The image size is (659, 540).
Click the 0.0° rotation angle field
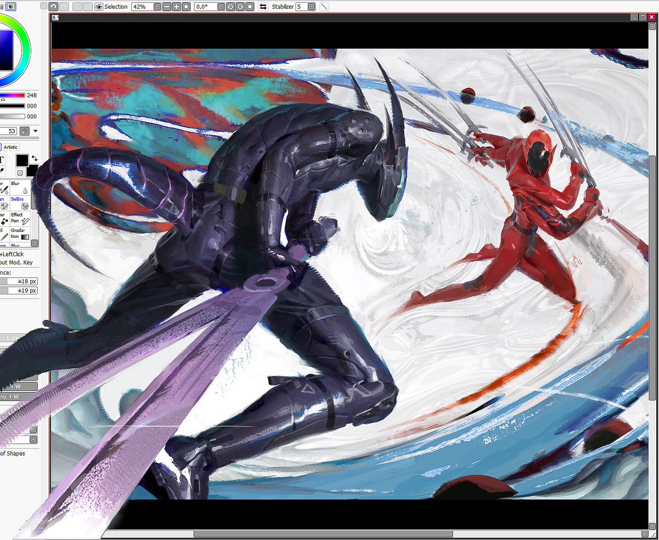tap(205, 7)
